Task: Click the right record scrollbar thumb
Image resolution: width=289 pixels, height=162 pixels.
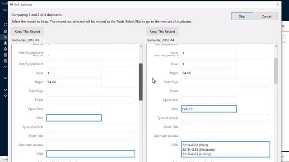Action: [276, 71]
